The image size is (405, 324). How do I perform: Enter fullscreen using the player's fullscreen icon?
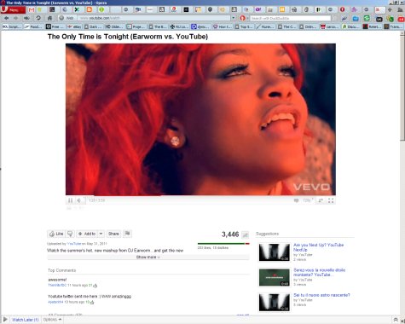pos(331,200)
